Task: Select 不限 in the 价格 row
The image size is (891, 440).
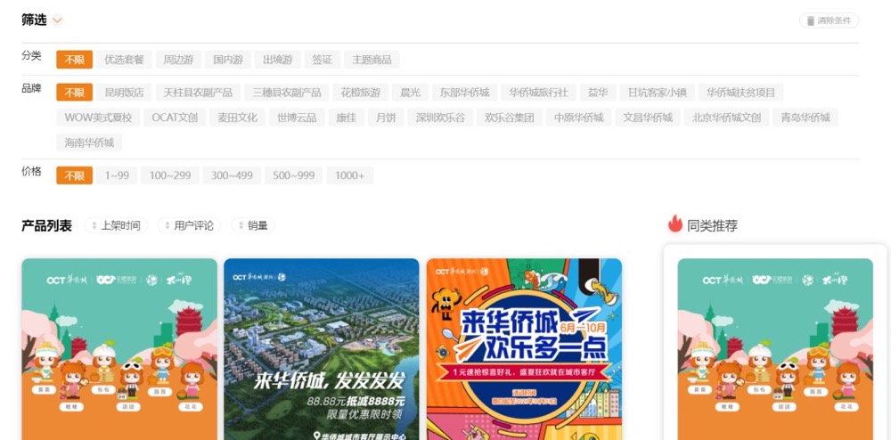Action: tap(75, 175)
